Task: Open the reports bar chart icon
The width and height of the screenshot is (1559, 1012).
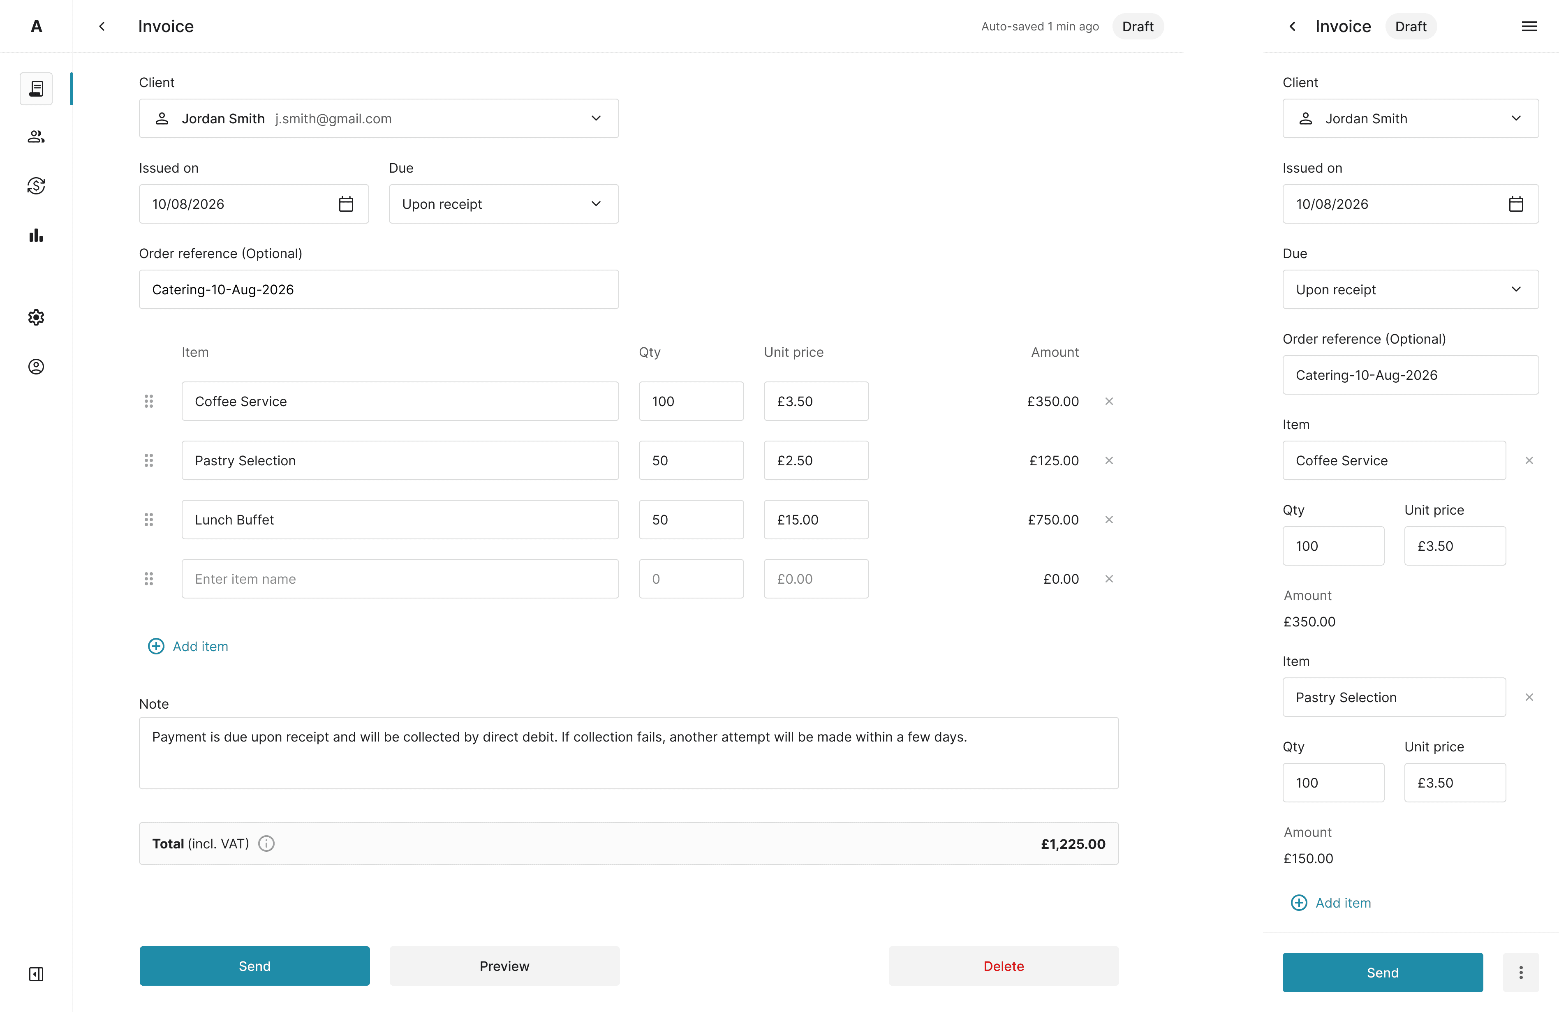Action: pyautogui.click(x=36, y=236)
